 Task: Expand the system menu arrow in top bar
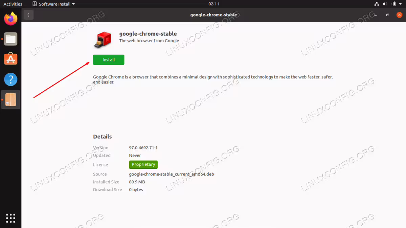click(x=401, y=4)
